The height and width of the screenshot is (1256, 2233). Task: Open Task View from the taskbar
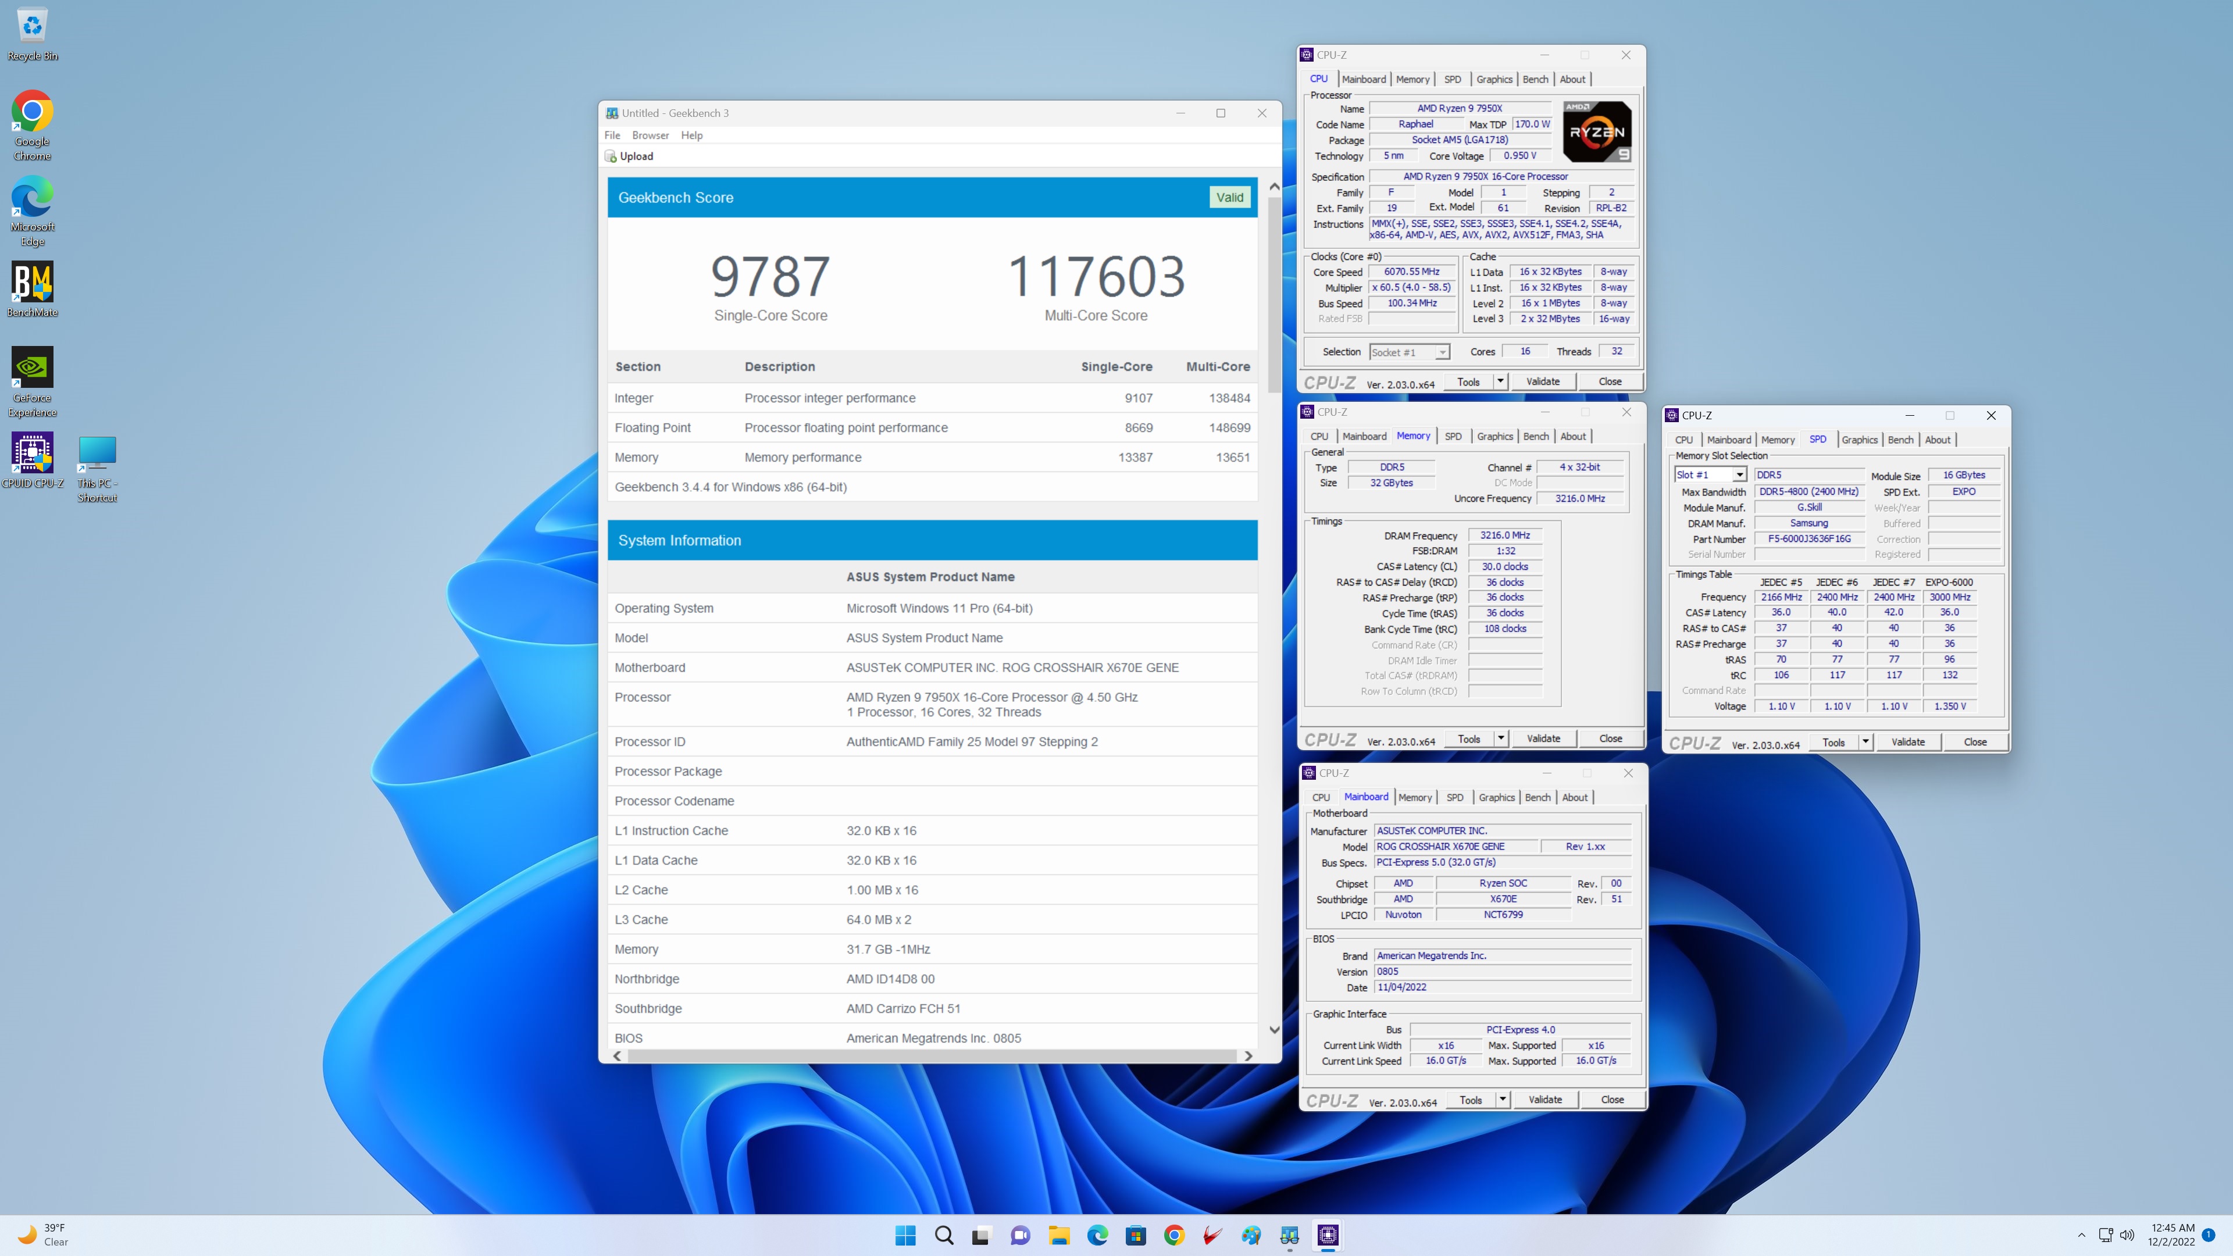[980, 1235]
